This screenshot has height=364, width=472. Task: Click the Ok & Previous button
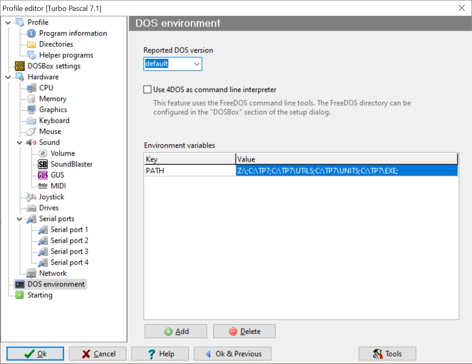[232, 354]
